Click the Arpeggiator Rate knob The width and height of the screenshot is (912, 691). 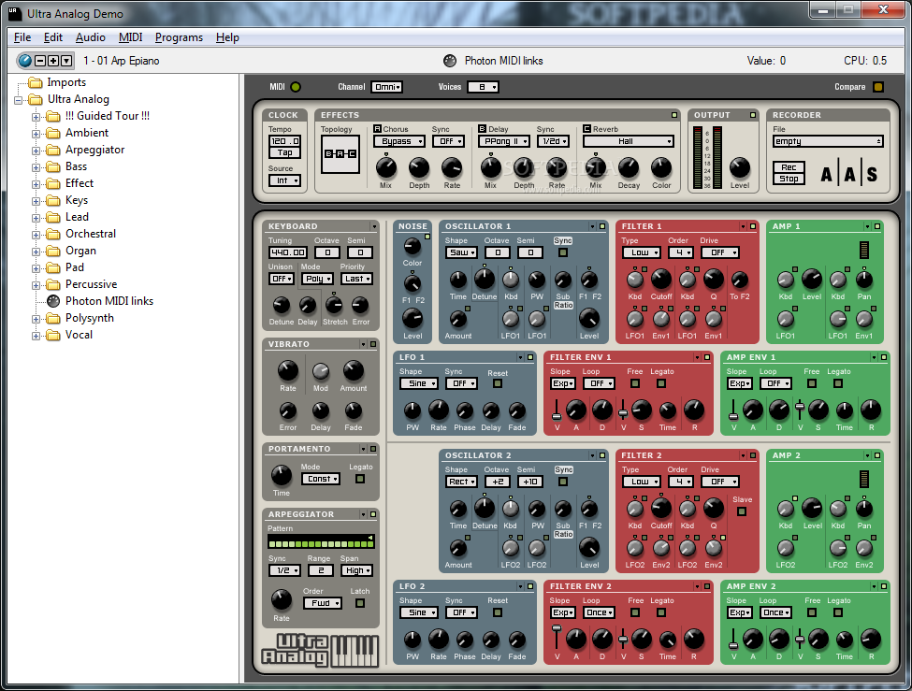[x=282, y=599]
